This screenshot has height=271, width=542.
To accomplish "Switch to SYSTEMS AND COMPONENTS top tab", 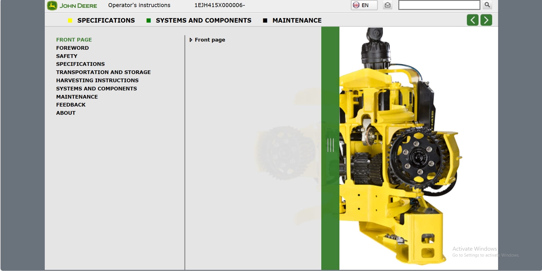I will click(x=203, y=20).
